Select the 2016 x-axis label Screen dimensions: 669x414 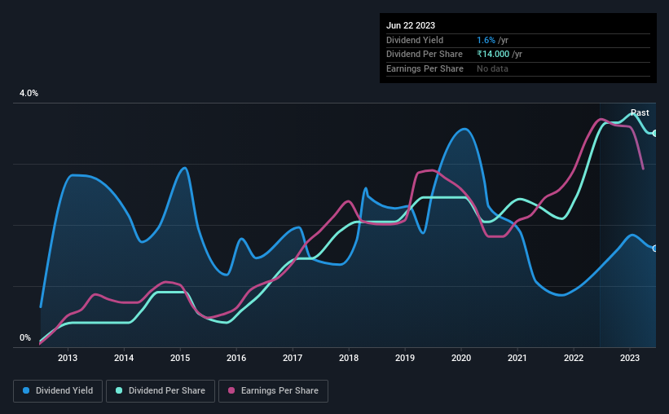pyautogui.click(x=236, y=358)
